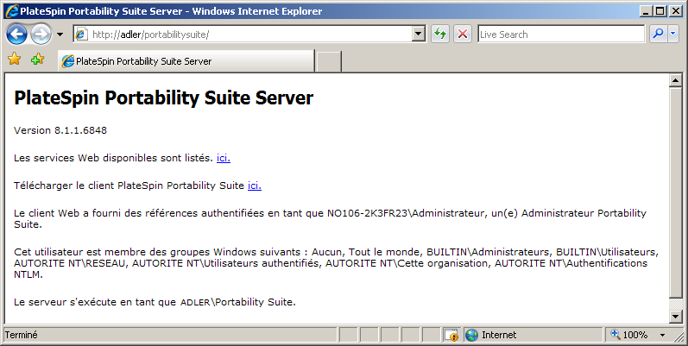Click the browser Back arrow button
Image resolution: width=688 pixels, height=346 pixels.
pos(16,35)
